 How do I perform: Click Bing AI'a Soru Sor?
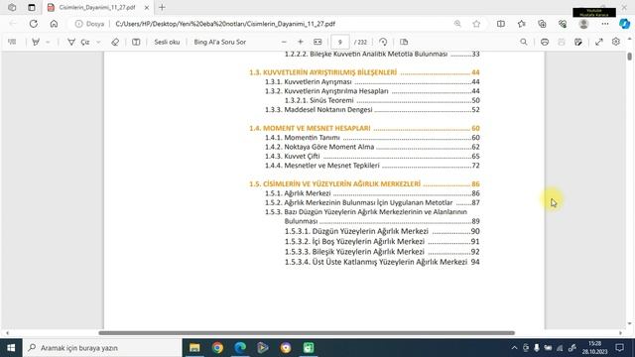tap(220, 42)
